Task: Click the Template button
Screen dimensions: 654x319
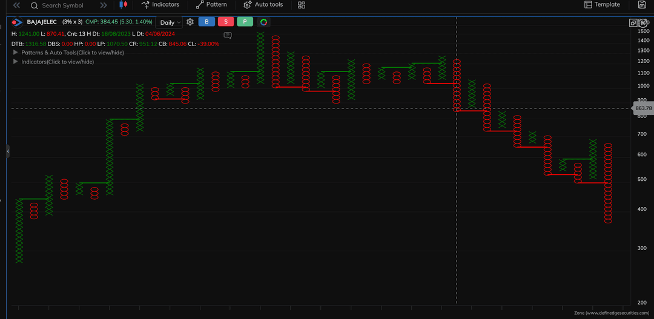Action: point(602,5)
